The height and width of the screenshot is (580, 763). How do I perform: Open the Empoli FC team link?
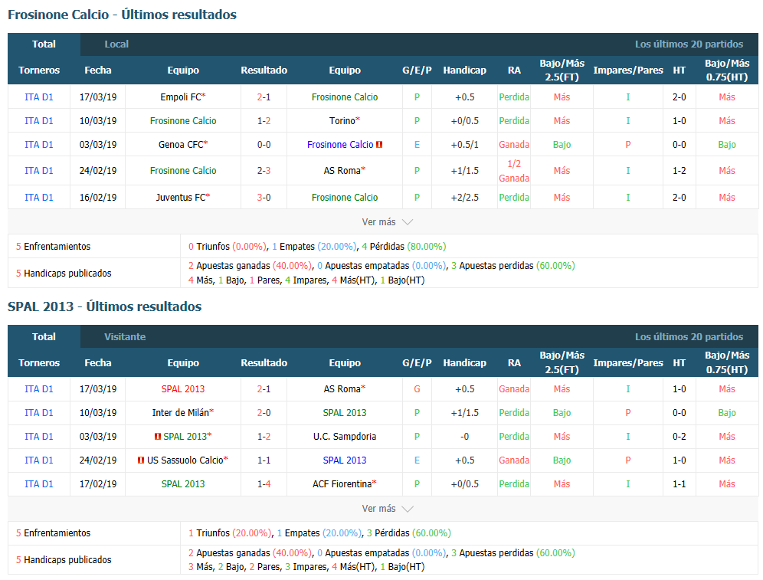tap(181, 97)
